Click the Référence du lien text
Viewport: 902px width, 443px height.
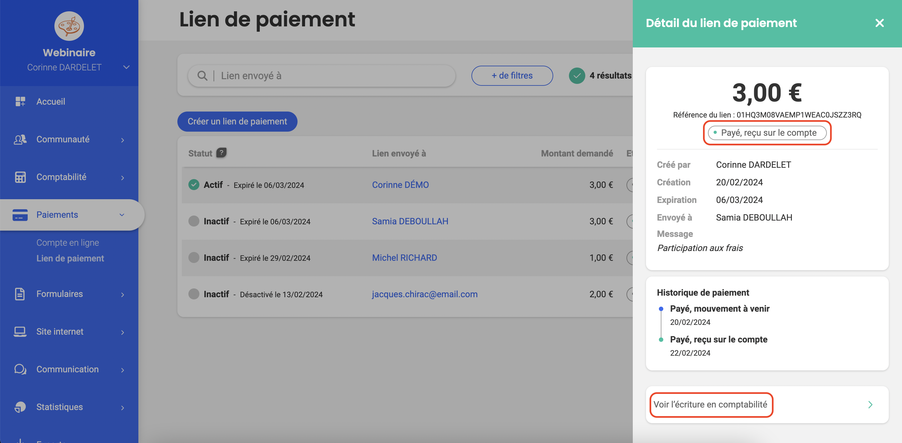click(x=767, y=115)
